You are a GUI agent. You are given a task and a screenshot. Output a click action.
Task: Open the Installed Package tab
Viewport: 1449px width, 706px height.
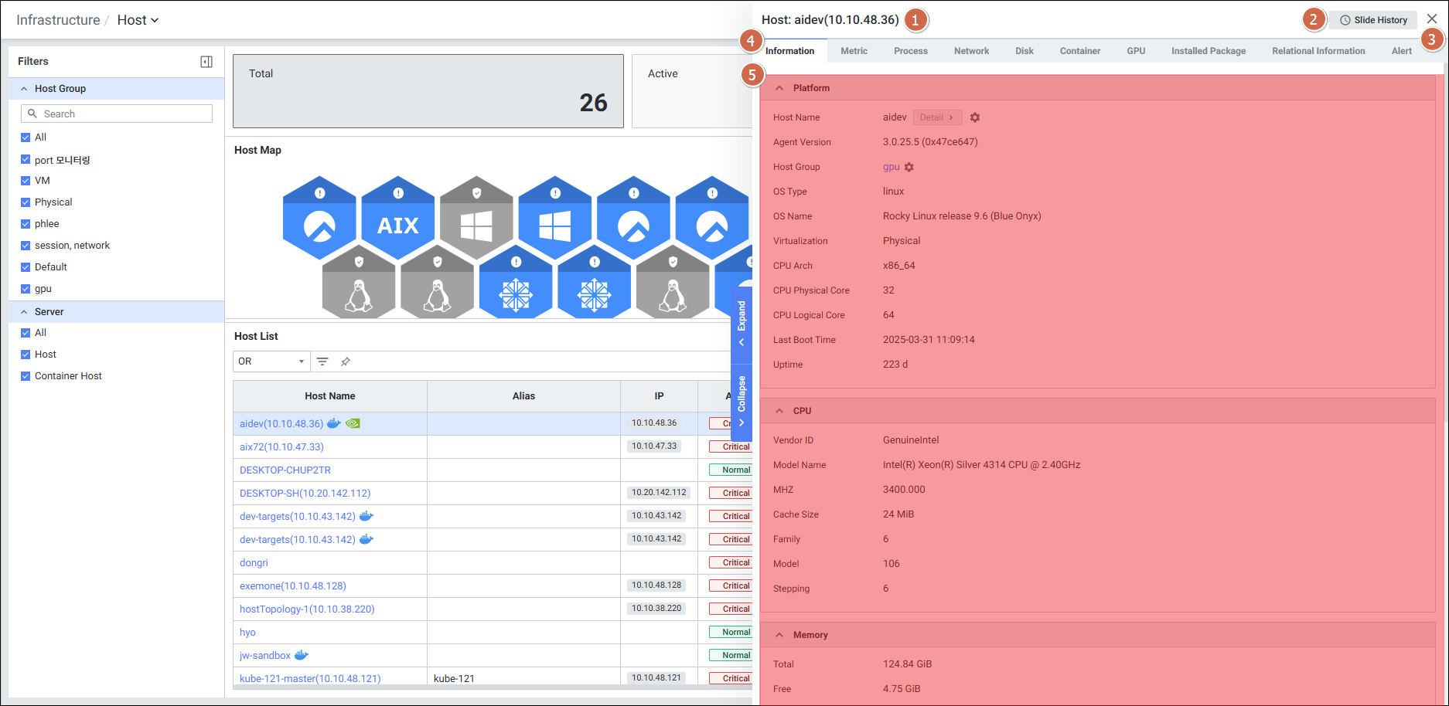1208,51
